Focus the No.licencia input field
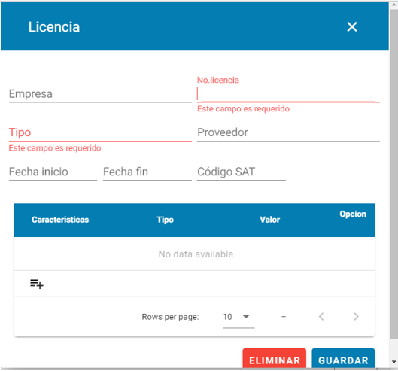The width and height of the screenshot is (398, 371). coord(288,94)
